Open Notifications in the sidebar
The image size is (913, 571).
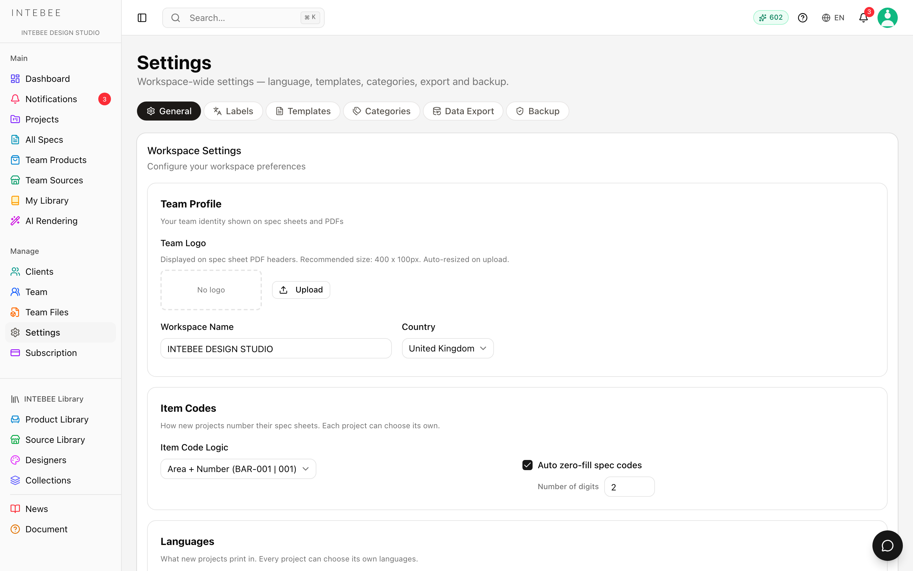60,99
